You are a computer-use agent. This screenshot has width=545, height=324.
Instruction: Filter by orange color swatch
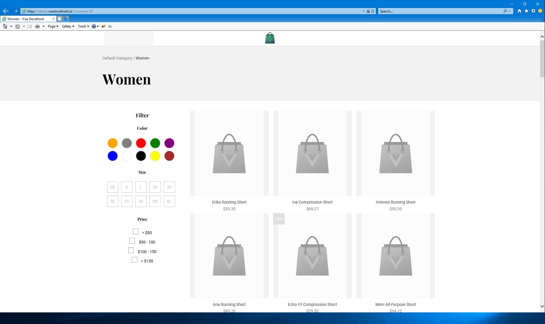(113, 143)
